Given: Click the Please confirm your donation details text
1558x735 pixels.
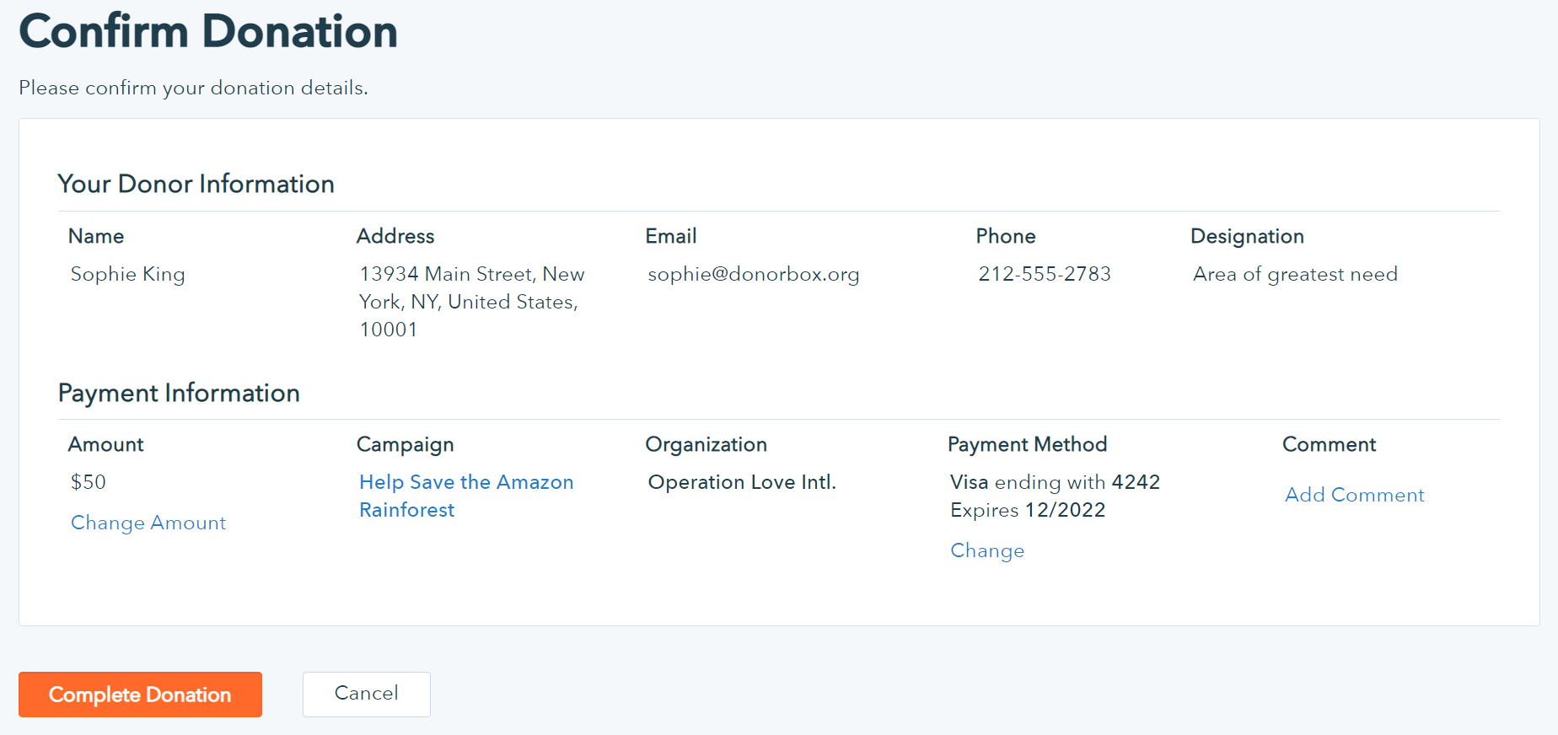Looking at the screenshot, I should [193, 88].
